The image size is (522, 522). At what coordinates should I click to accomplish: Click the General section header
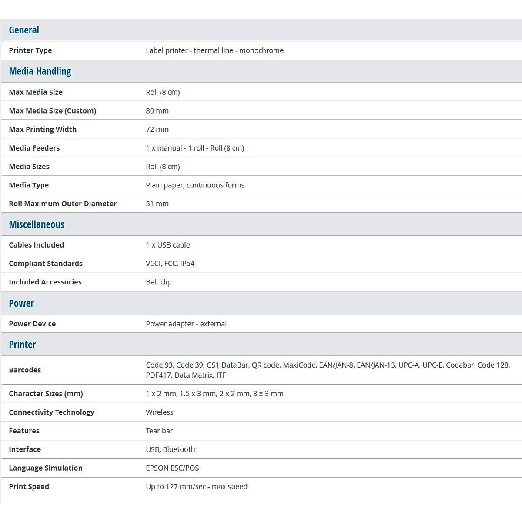24,30
